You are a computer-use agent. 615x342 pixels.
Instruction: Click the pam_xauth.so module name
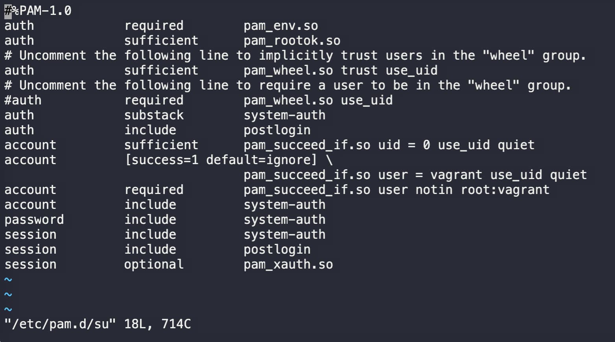click(288, 265)
